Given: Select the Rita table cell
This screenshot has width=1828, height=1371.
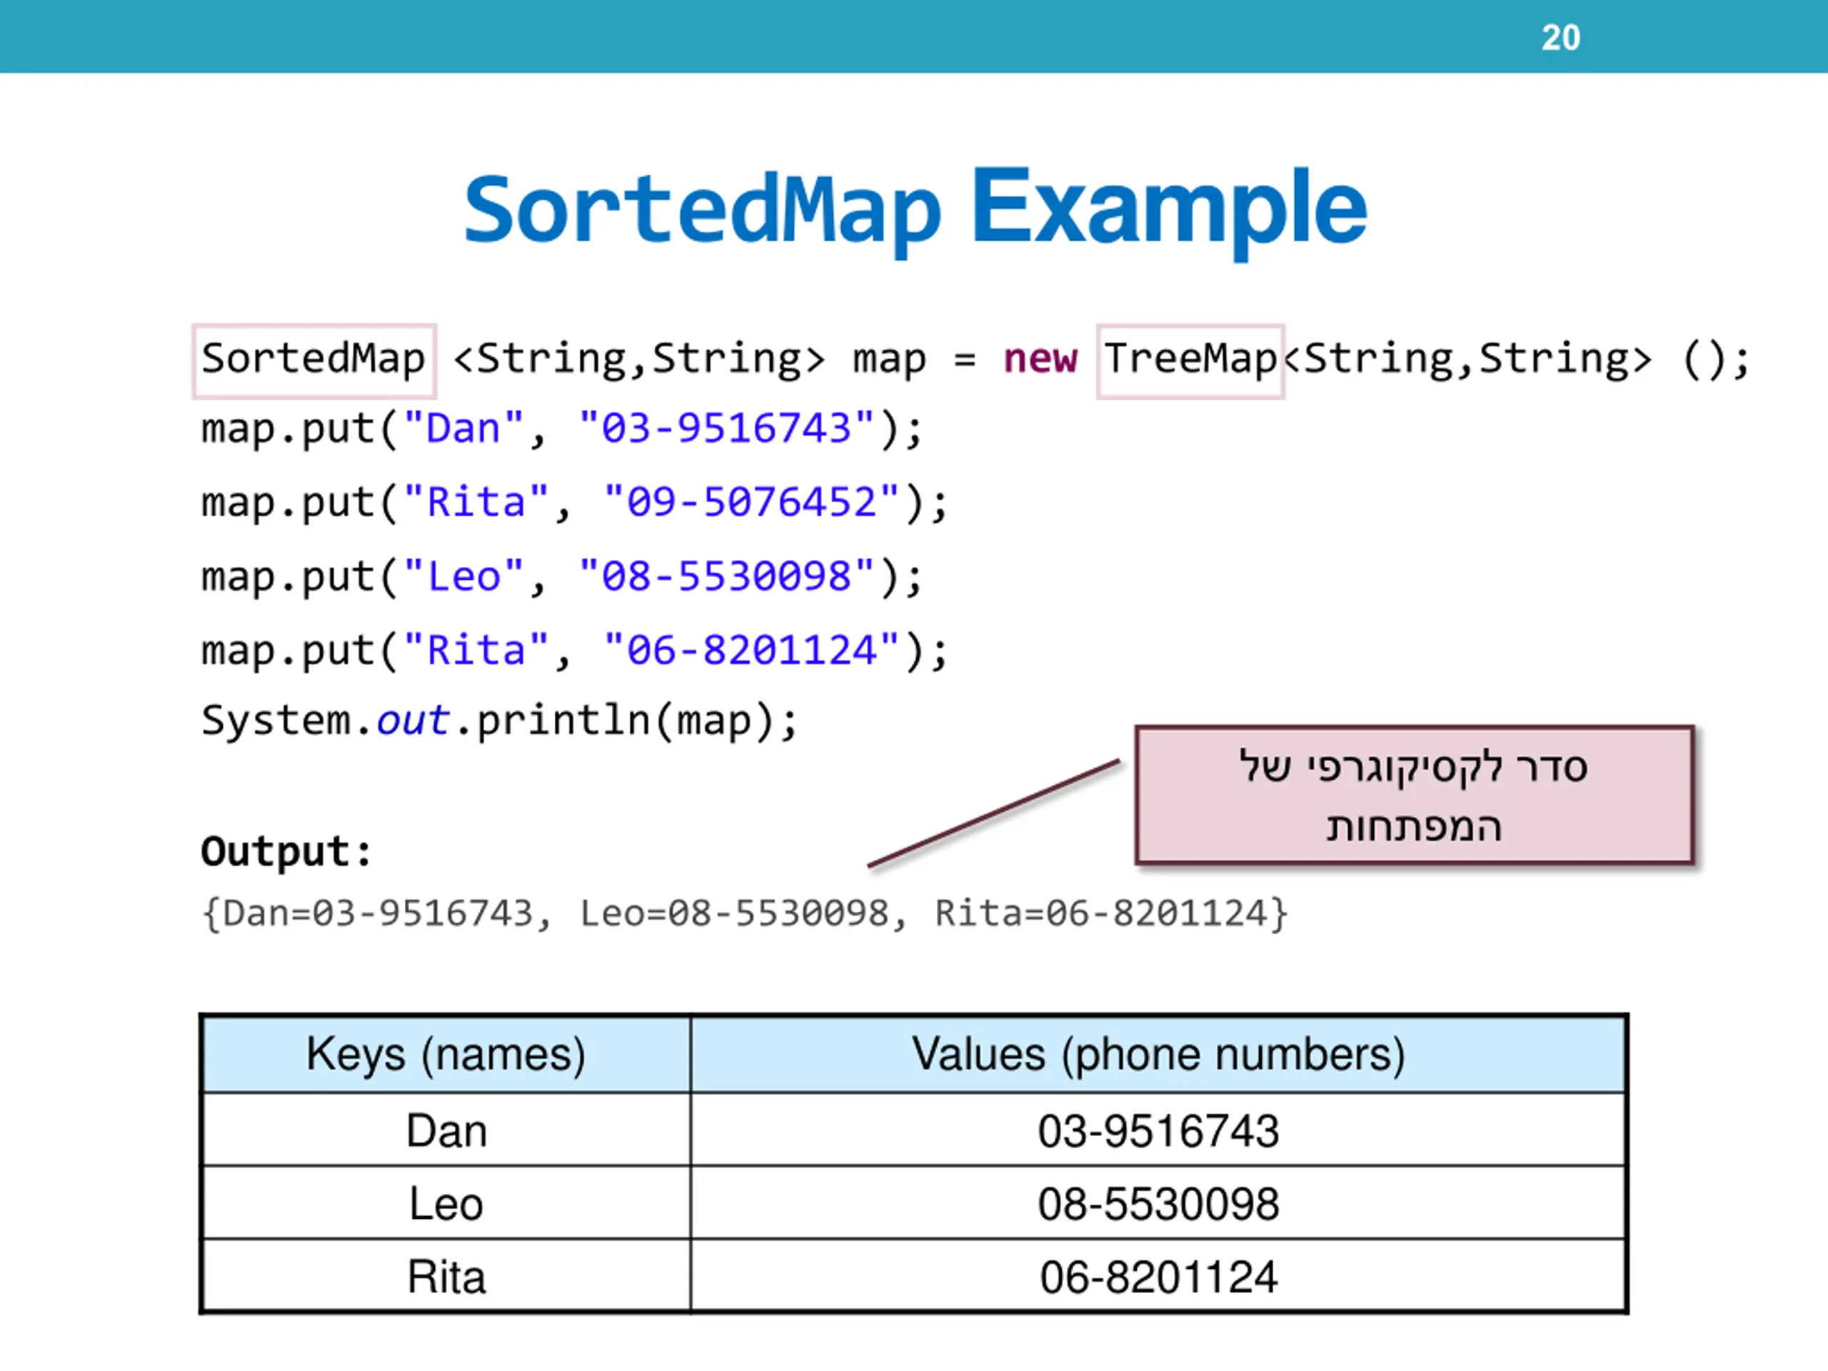Looking at the screenshot, I should tap(446, 1277).
